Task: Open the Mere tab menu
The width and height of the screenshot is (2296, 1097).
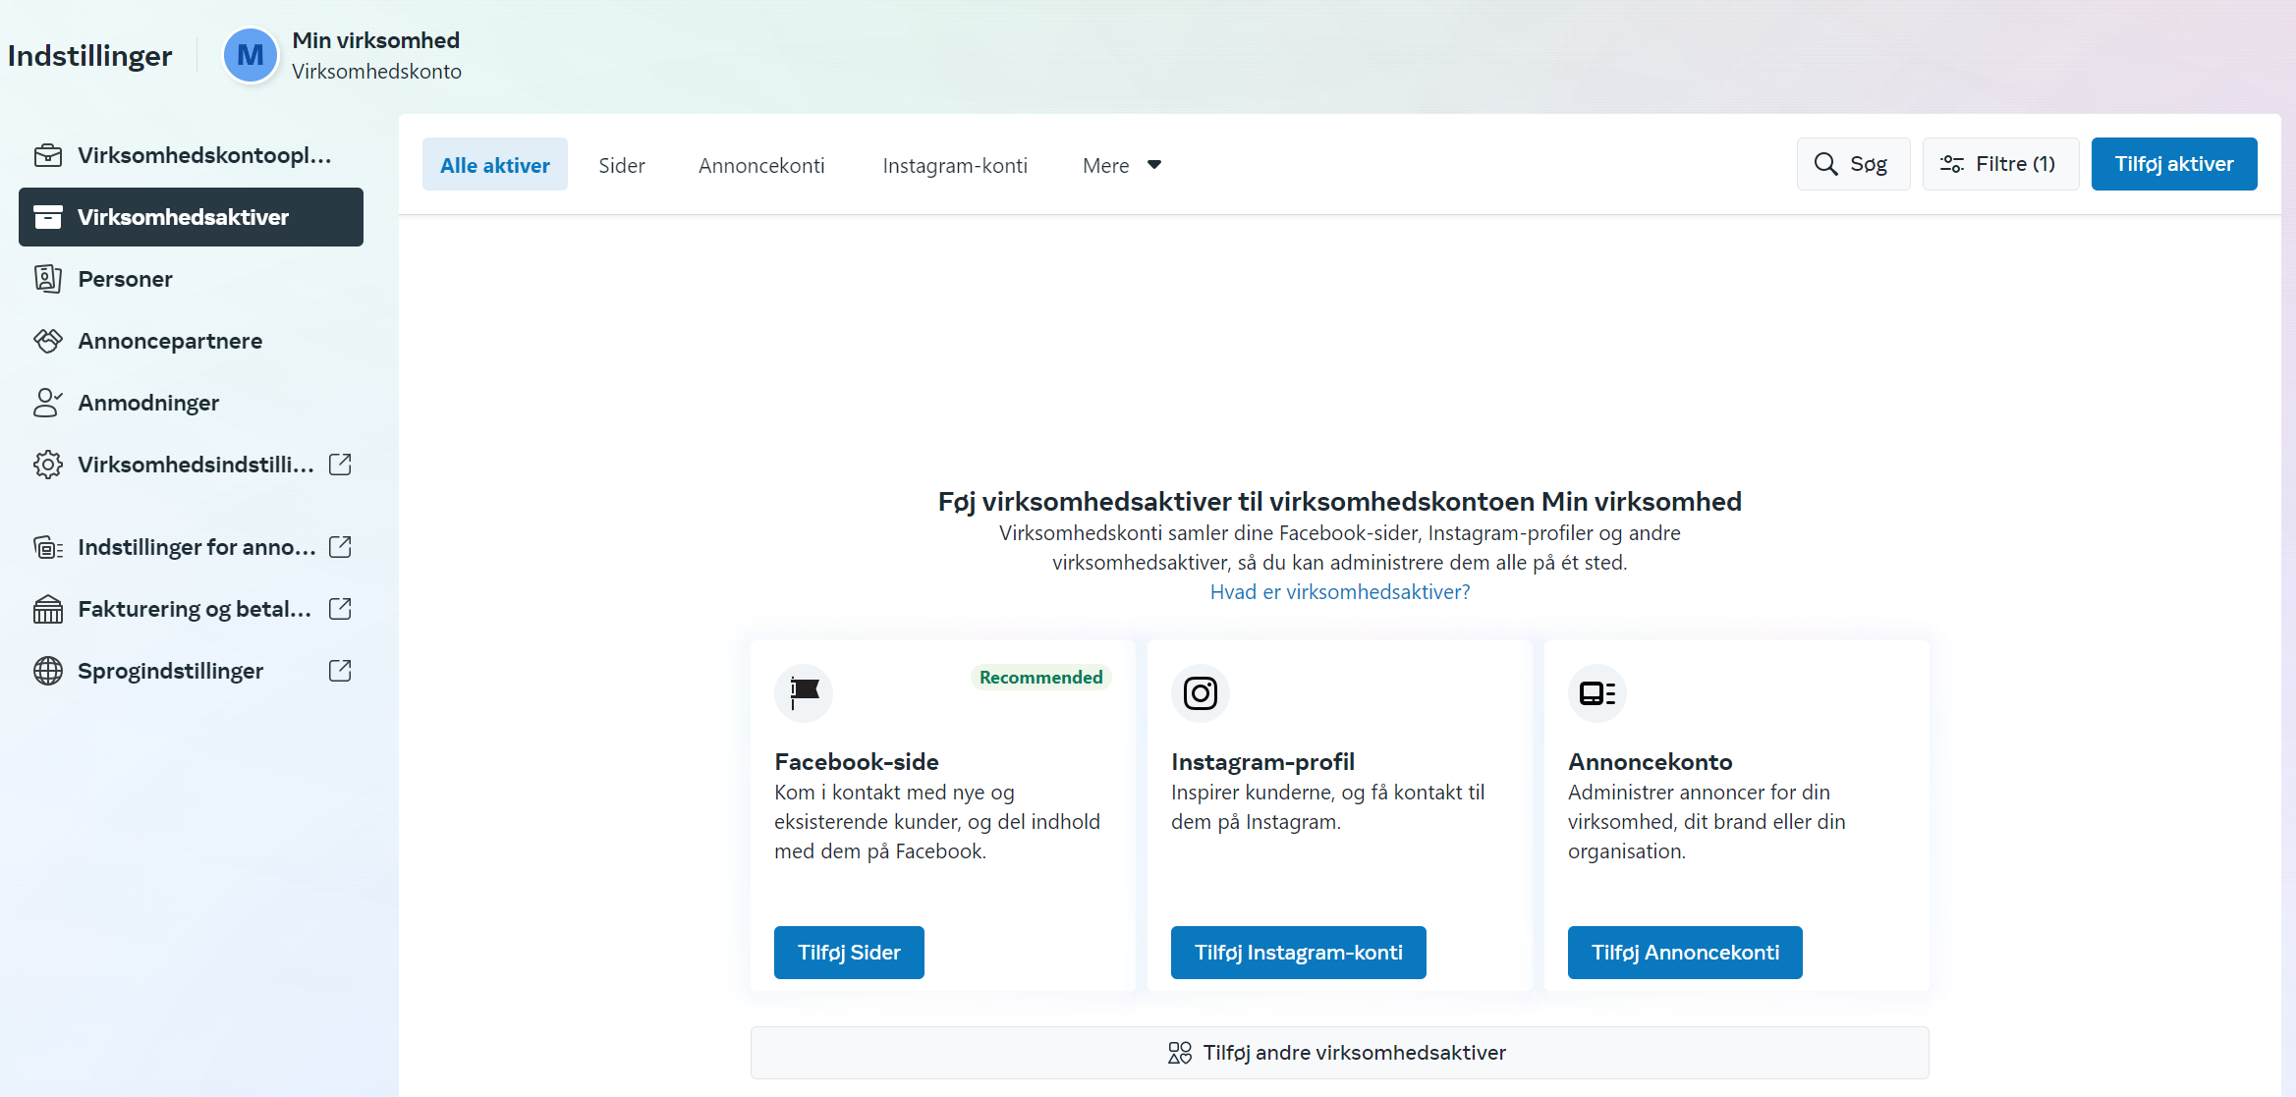Action: click(x=1122, y=165)
